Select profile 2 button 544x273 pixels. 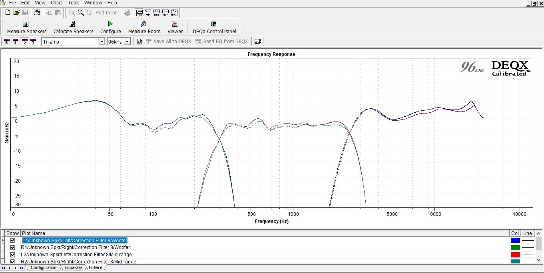(24, 41)
